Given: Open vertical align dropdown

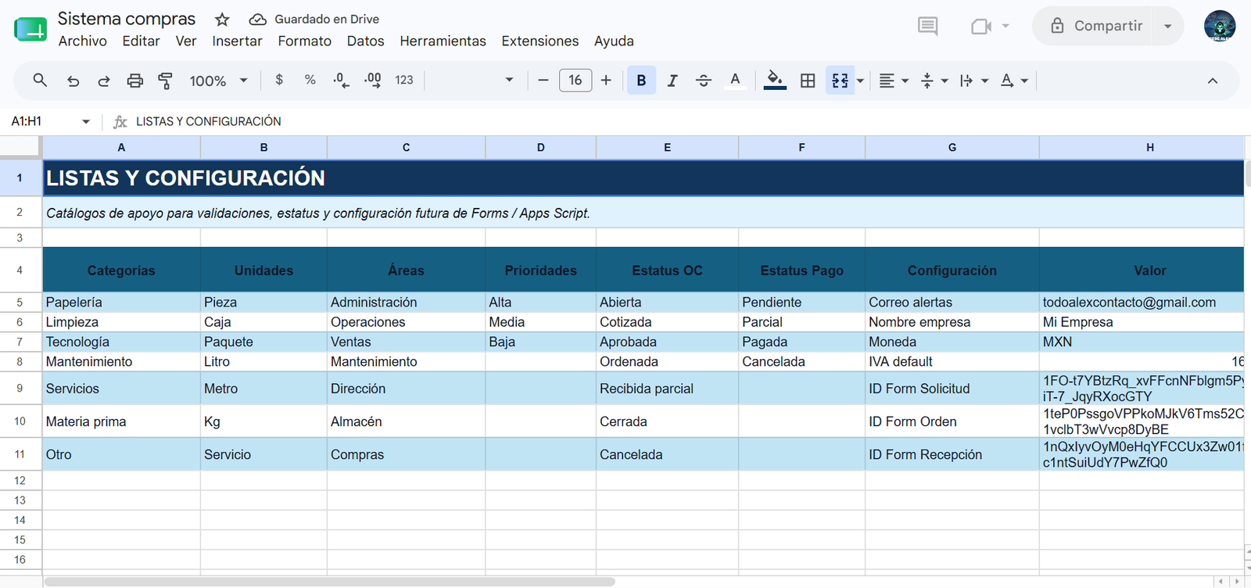Looking at the screenshot, I should (x=934, y=81).
